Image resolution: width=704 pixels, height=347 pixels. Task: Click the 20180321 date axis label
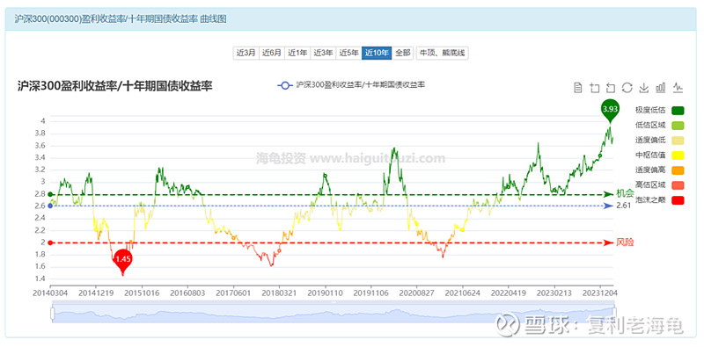[279, 293]
